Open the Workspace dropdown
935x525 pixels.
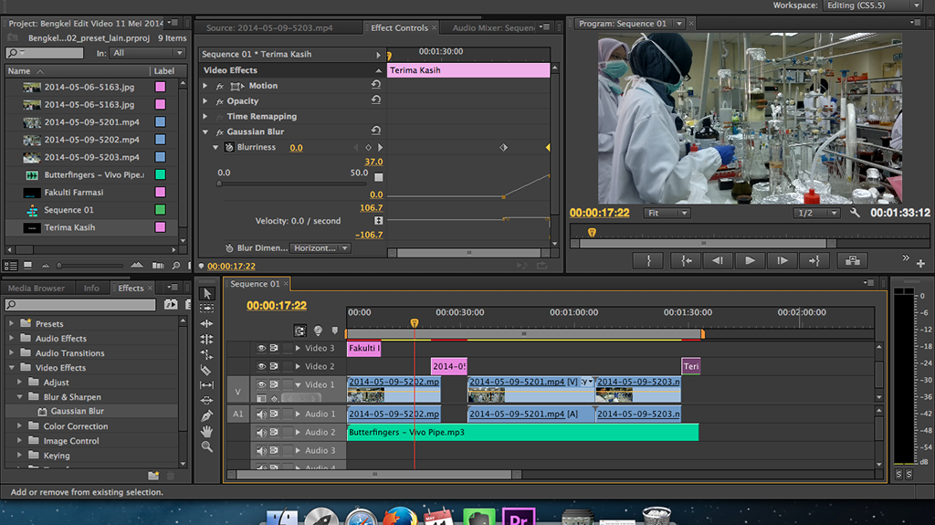click(x=873, y=5)
